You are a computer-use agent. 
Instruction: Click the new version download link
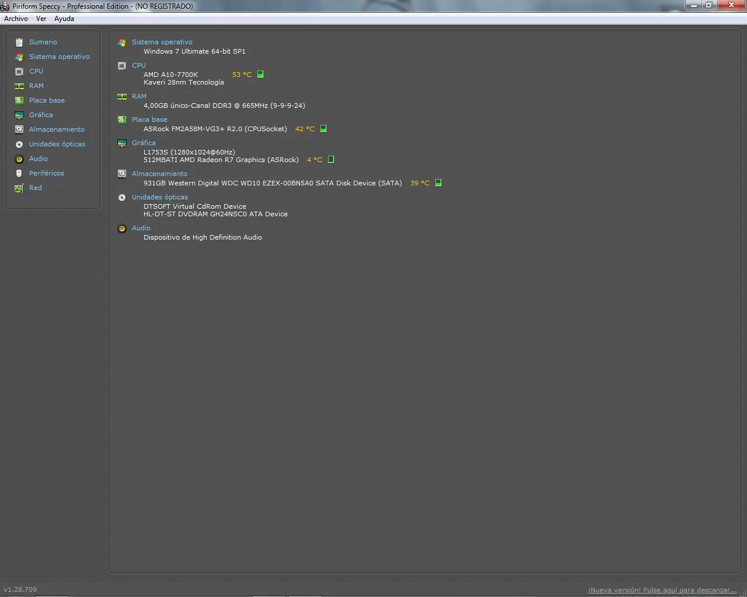(x=662, y=590)
